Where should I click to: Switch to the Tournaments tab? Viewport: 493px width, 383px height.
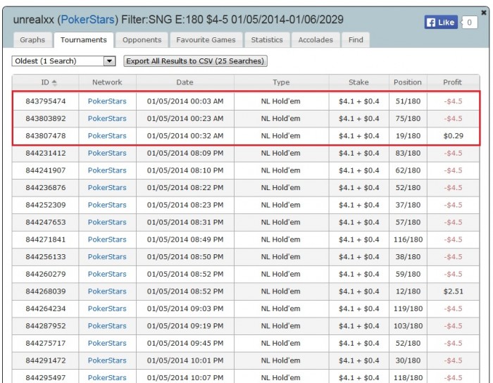coord(84,40)
